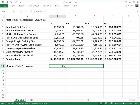Click the Save icon in quick access toolbar

click(x=7, y=2)
